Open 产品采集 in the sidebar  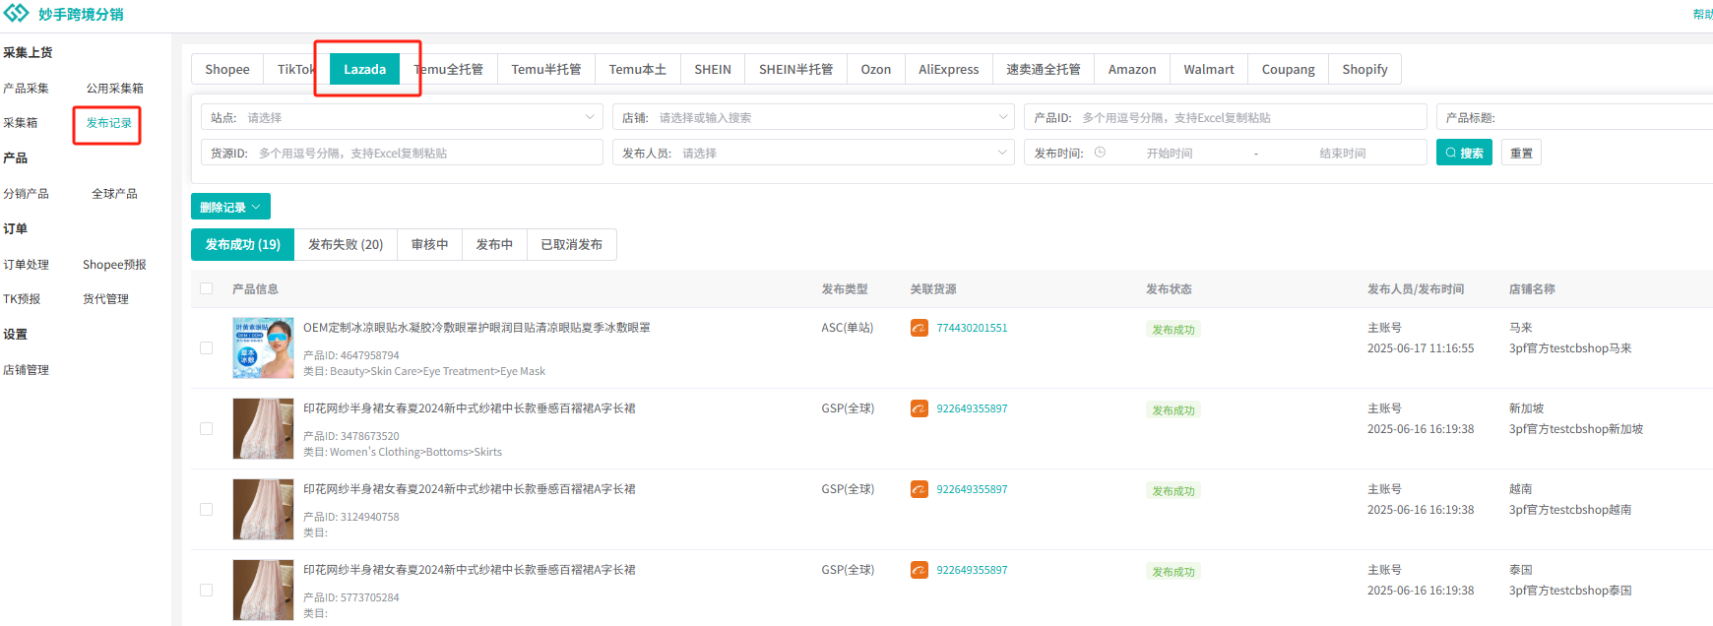[x=26, y=88]
